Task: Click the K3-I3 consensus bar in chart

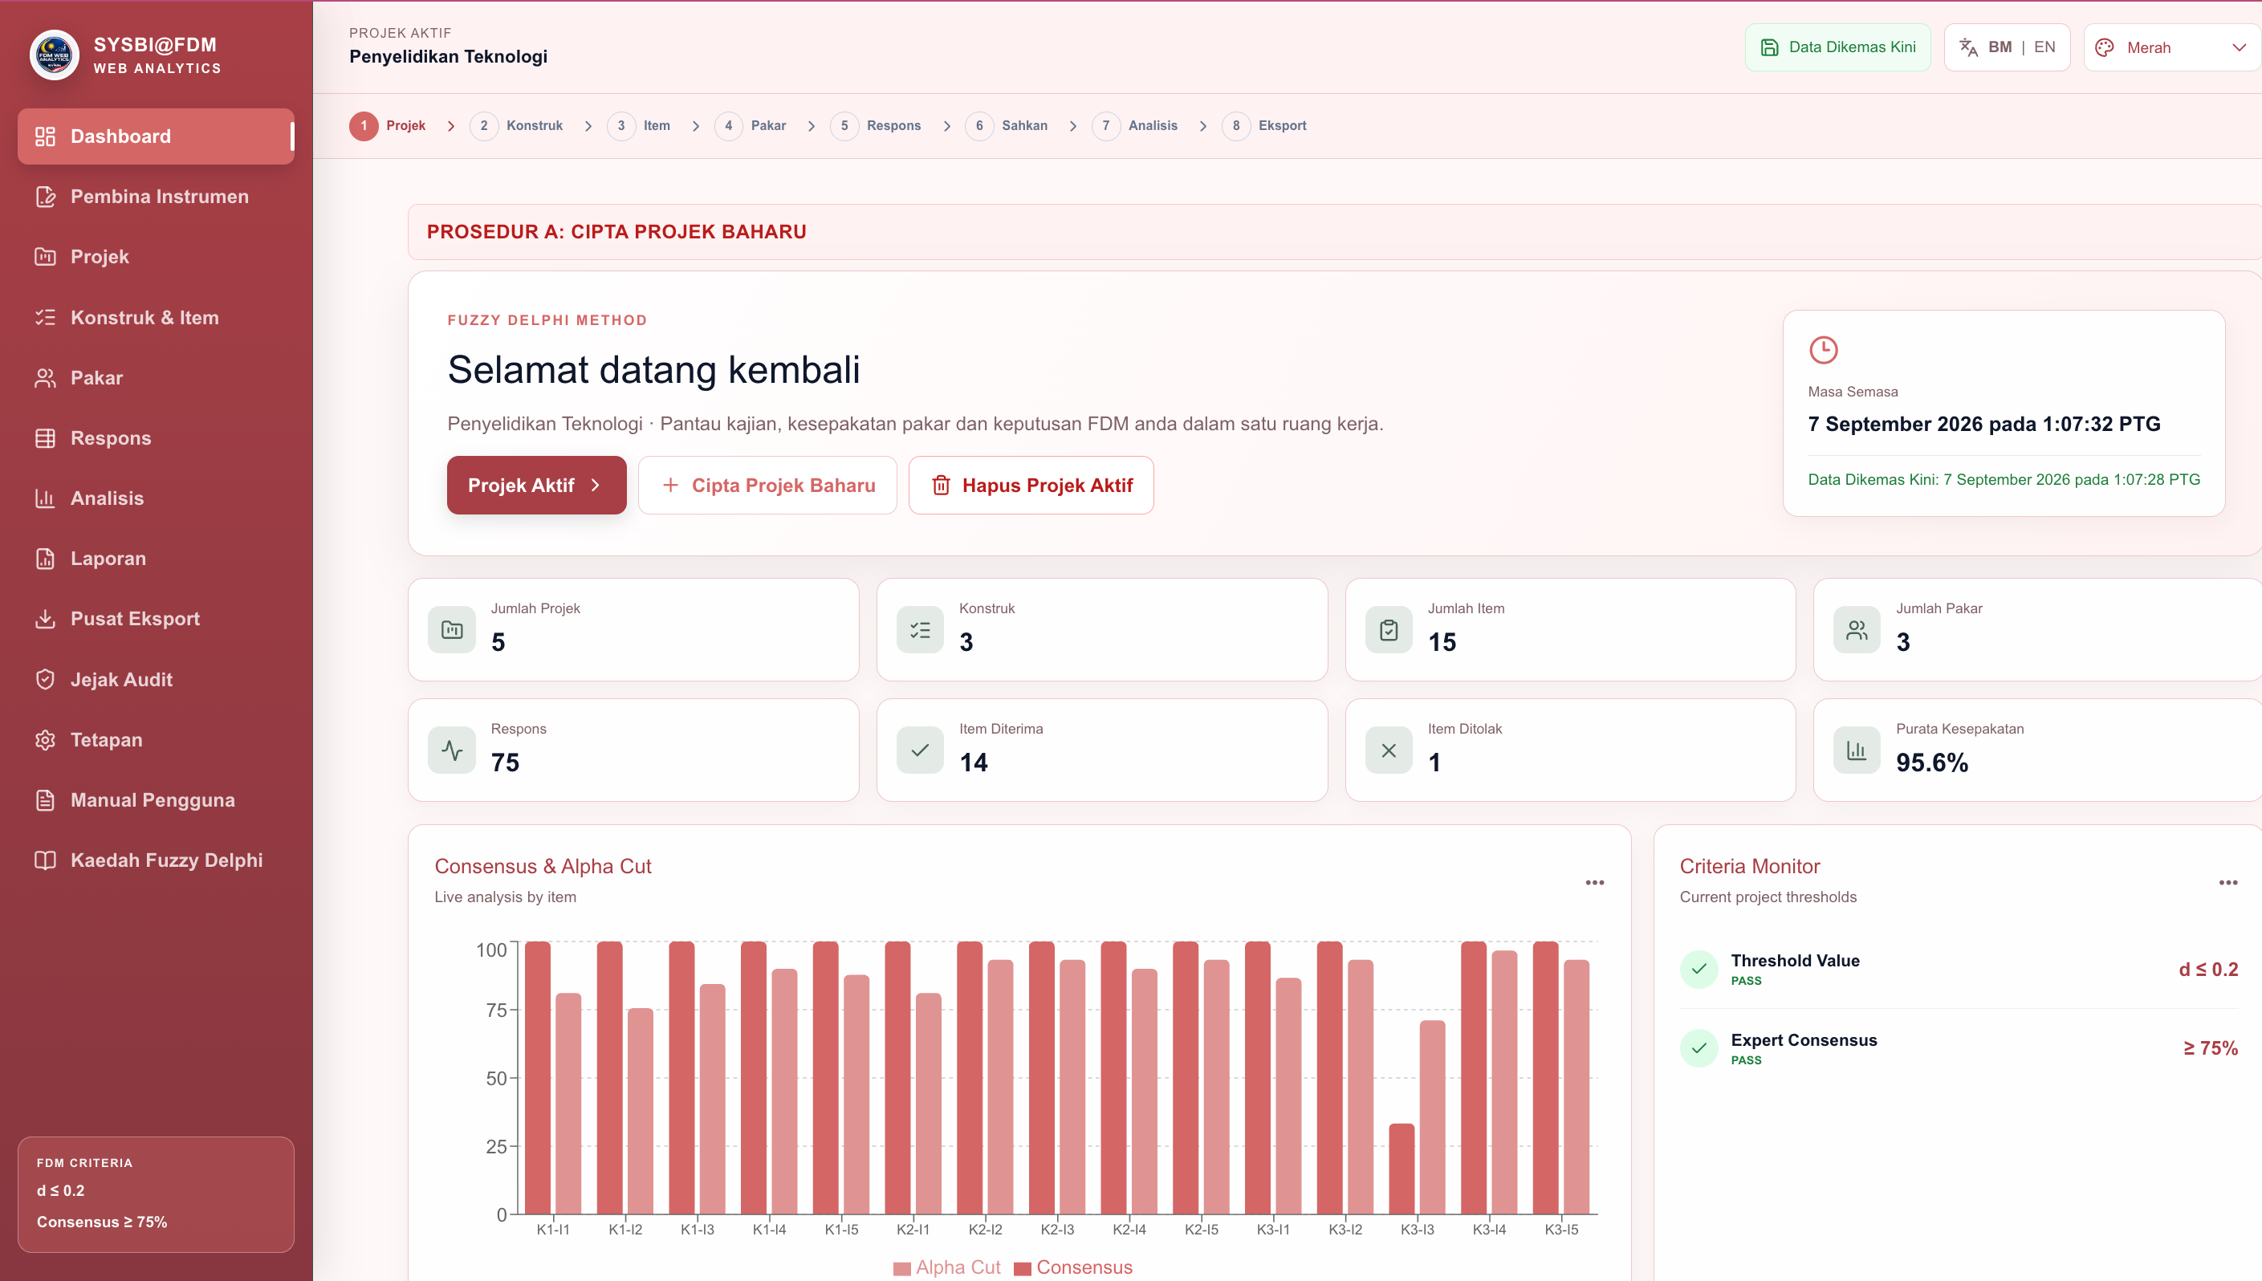Action: [x=1401, y=1169]
